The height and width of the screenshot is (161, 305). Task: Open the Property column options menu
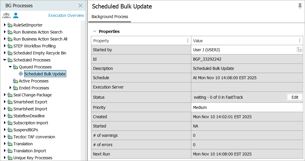[188, 41]
